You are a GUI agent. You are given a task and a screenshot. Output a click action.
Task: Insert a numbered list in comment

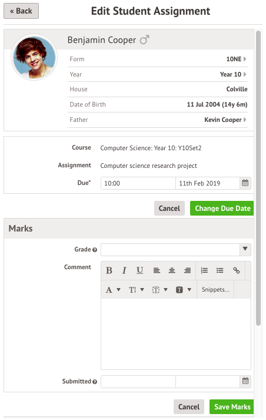[204, 270]
